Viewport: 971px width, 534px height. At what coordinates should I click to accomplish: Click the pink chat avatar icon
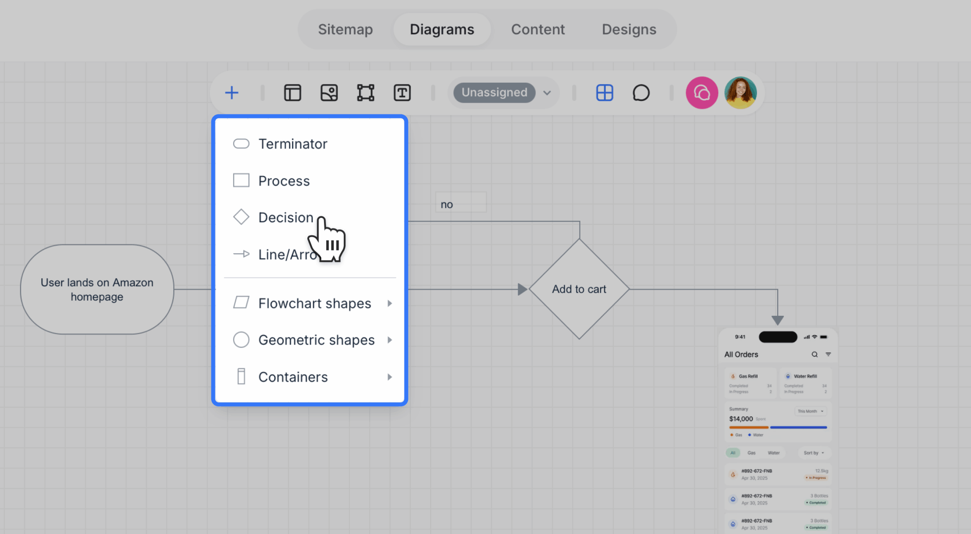(702, 93)
